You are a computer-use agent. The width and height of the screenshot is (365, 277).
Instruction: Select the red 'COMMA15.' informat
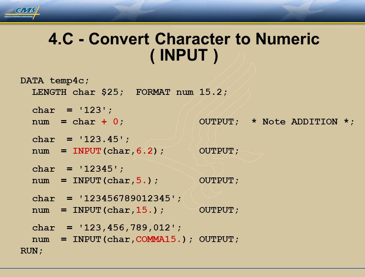[x=159, y=239]
